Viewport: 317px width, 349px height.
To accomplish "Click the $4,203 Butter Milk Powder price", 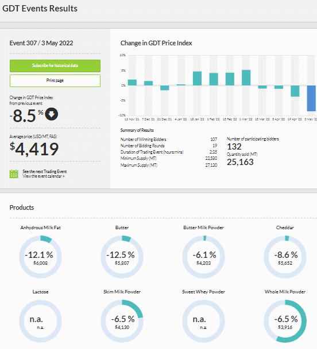I will point(203,263).
